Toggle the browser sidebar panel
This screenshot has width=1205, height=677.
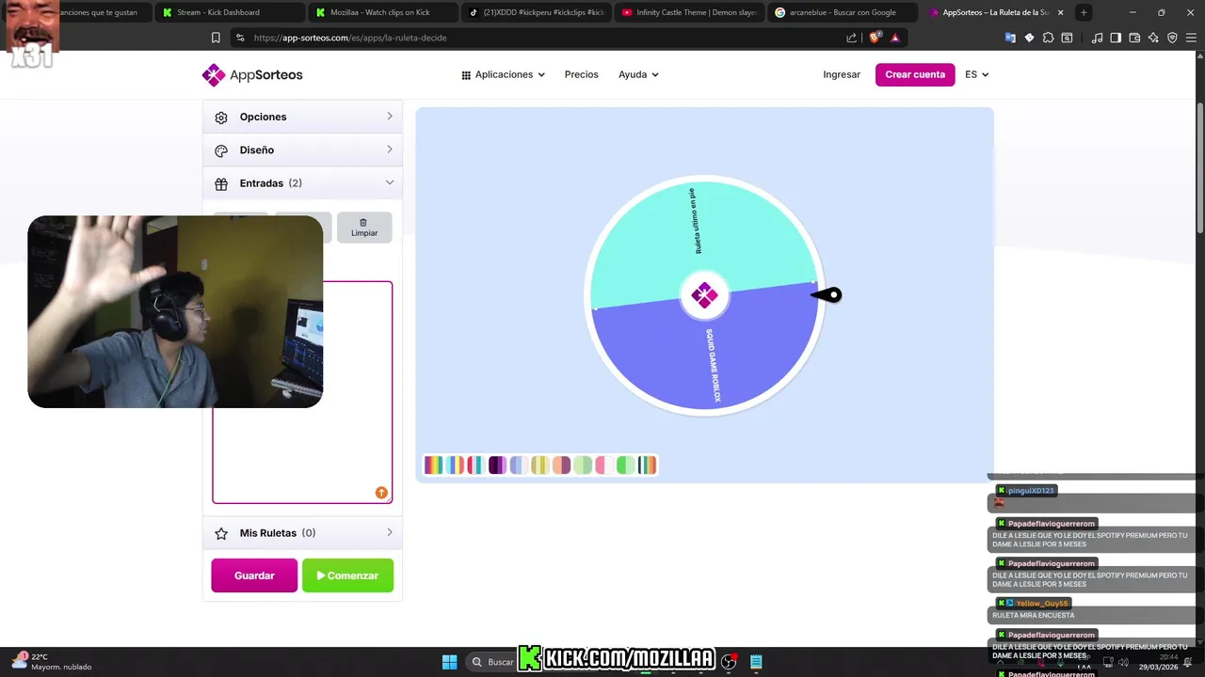click(1116, 38)
